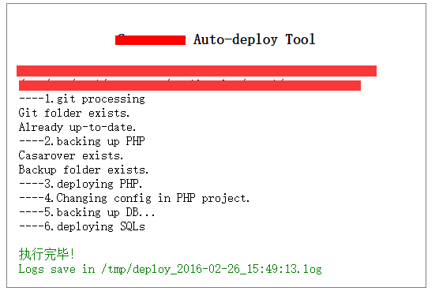Click the /tmp/deploy log file path
This screenshot has width=439, height=306.
point(212,270)
